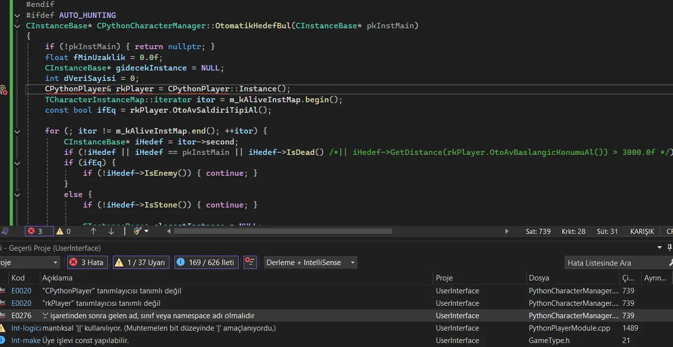Click the build-only filter icon in error list

[250, 263]
